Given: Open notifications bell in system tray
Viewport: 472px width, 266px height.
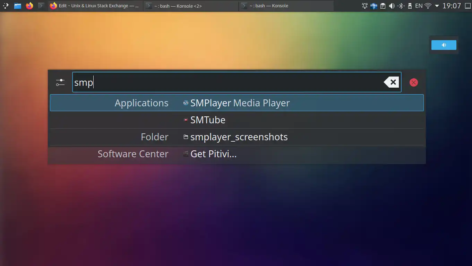Looking at the screenshot, I should (x=365, y=6).
